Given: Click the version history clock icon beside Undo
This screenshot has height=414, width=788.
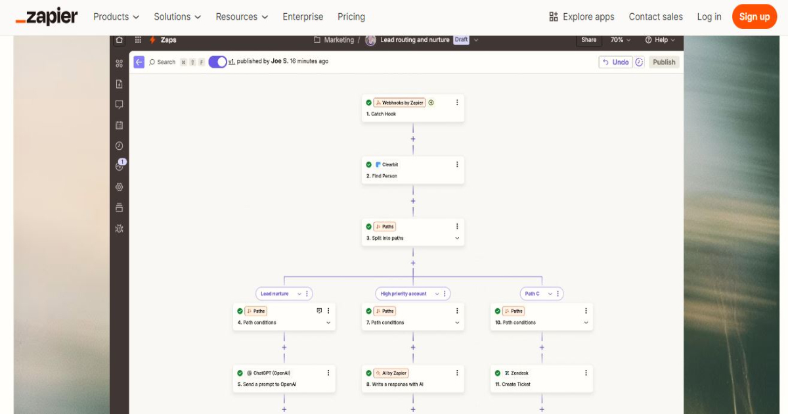Looking at the screenshot, I should pyautogui.click(x=639, y=62).
